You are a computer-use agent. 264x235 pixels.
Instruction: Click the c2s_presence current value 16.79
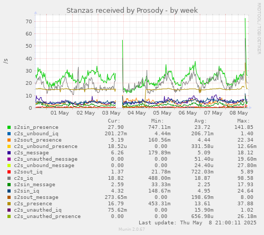pyautogui.click(x=116, y=204)
